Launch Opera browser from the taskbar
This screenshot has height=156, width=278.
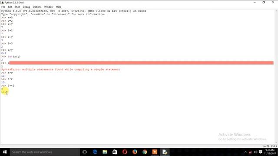click(125, 152)
